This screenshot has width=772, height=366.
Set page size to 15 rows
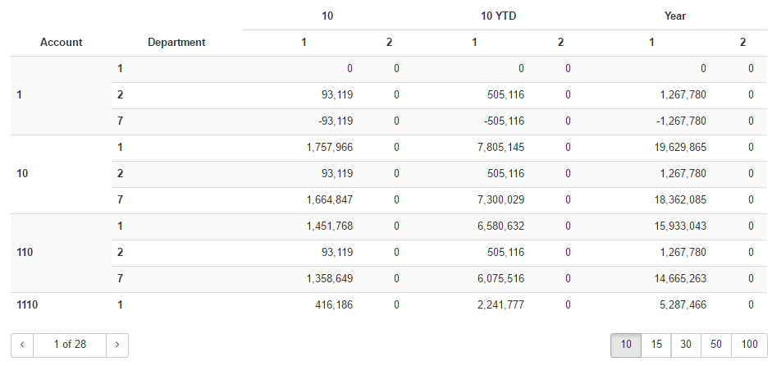(656, 345)
